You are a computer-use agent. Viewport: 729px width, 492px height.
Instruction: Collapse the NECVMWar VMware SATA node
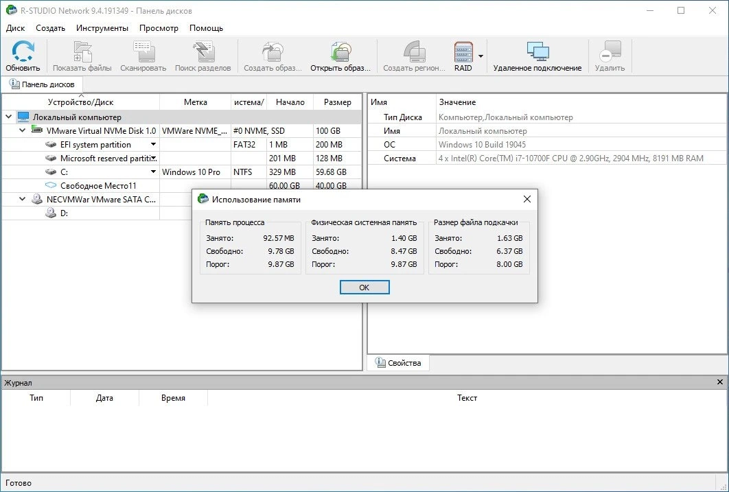23,199
